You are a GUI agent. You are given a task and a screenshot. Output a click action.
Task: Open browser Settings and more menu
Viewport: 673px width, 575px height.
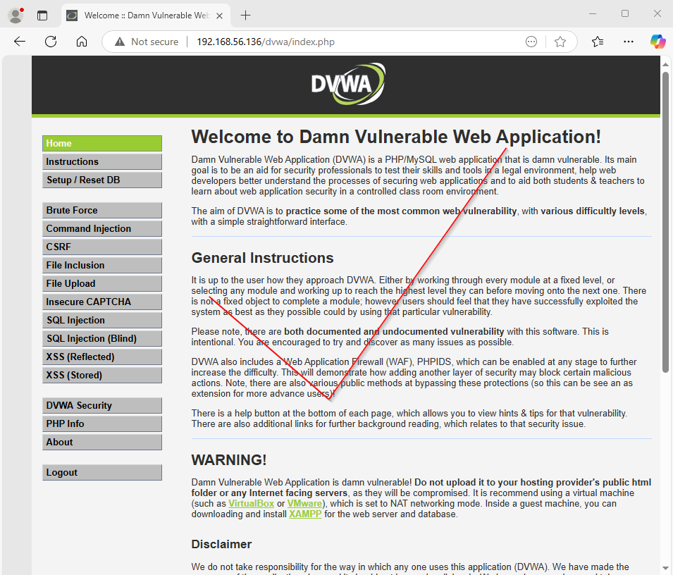click(x=629, y=42)
